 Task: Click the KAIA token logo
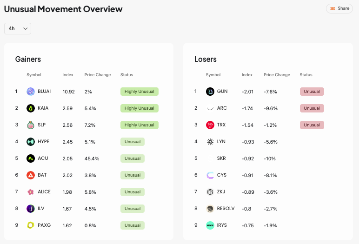point(31,108)
